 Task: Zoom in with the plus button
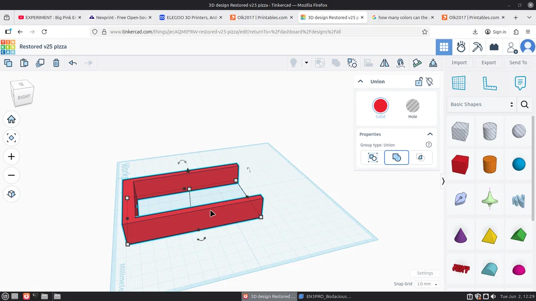[11, 157]
